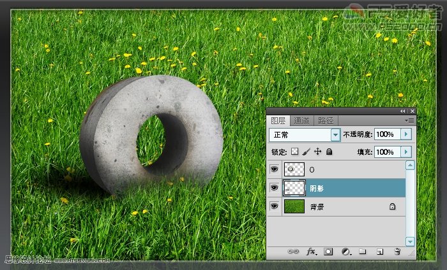Screen dimensions: 447x270
Task: Click layers list scroll up arrow
Action: [x=410, y=165]
